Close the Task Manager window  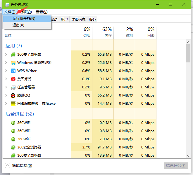(x=184, y=5)
